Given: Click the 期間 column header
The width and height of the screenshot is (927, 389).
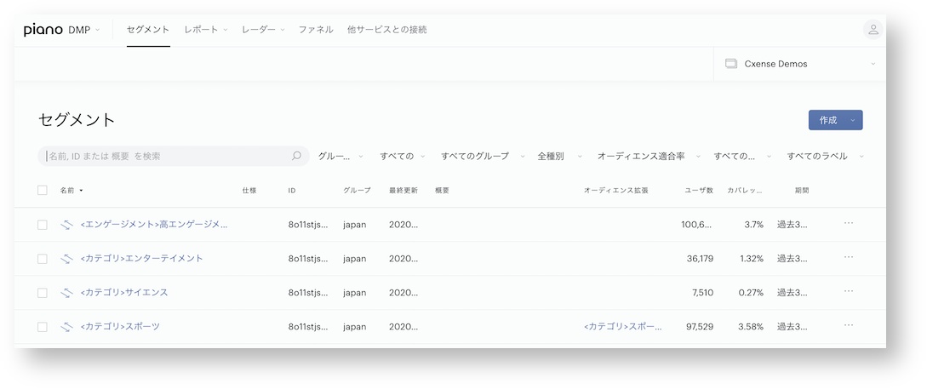Looking at the screenshot, I should tap(802, 191).
